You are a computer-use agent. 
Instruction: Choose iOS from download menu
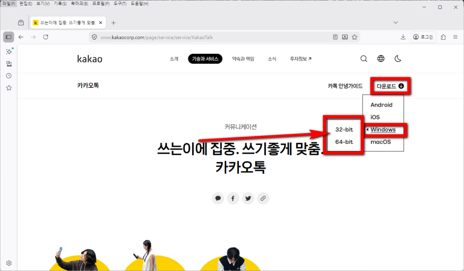pos(375,117)
